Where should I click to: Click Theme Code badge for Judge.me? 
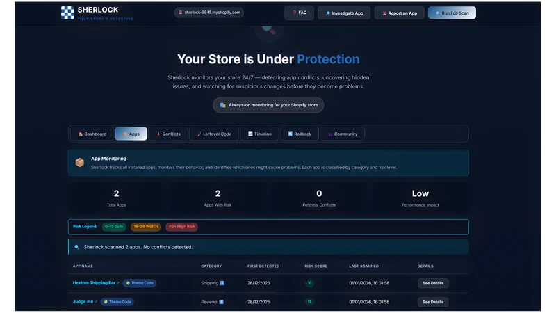tap(117, 302)
